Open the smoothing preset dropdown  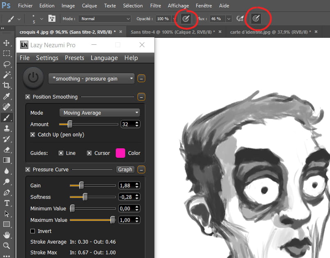[x=92, y=78]
